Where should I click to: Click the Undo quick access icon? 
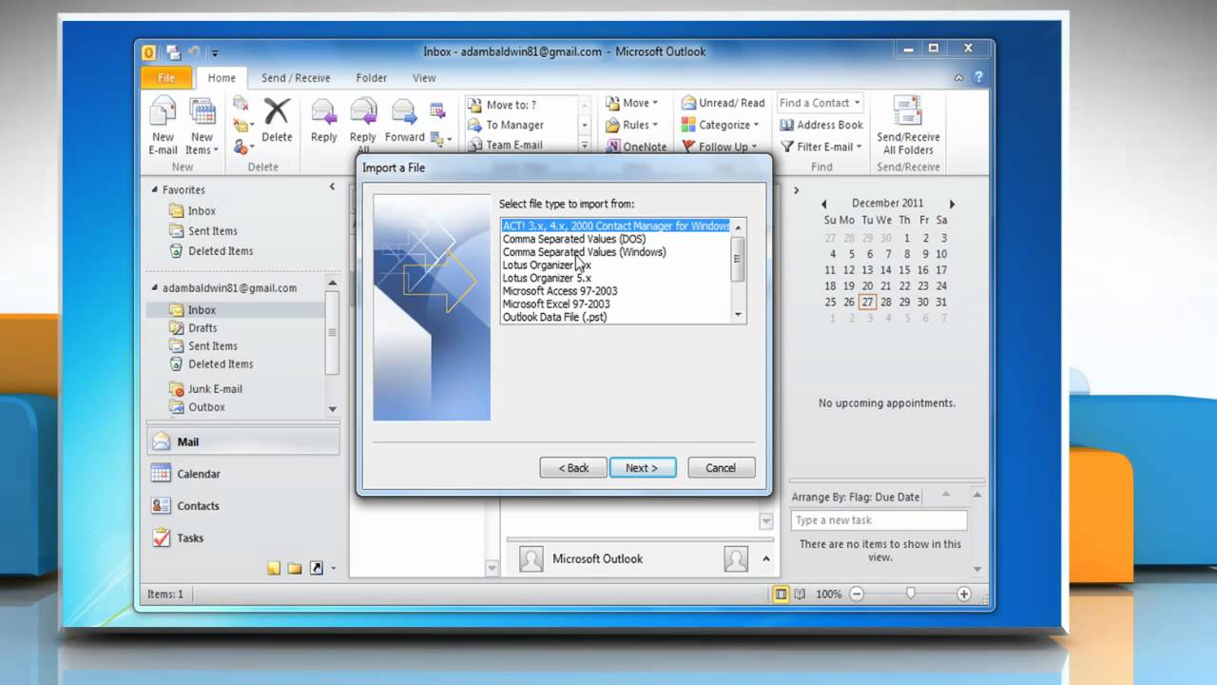pos(193,52)
